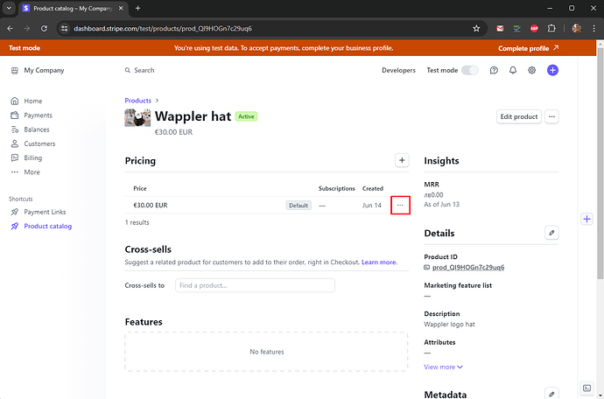The width and height of the screenshot is (604, 399).
Task: Edit Metadata with the pencil icon
Action: point(551,394)
